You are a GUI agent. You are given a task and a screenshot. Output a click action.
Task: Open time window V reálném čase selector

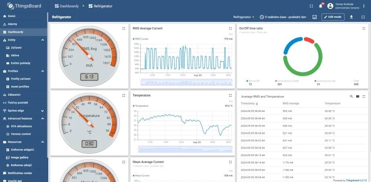[x=283, y=17]
